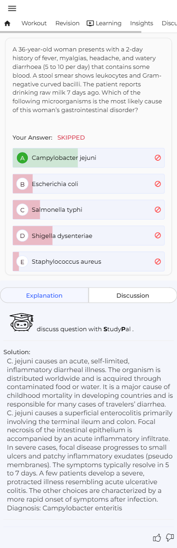Select answer B Escherichia coli
Viewport: 177px width, 548px height.
pyautogui.click(x=88, y=184)
